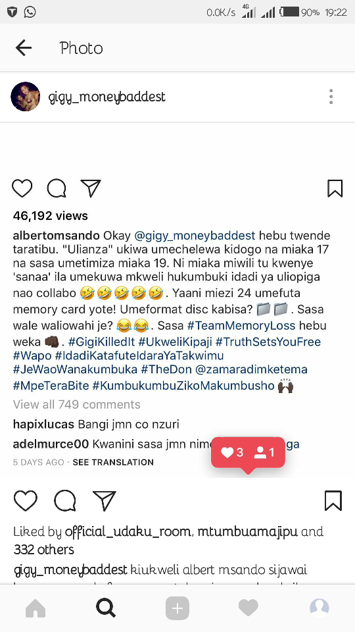Image resolution: width=355 pixels, height=632 pixels.
Task: Go to Home tab in bottom navigation
Action: tap(35, 608)
